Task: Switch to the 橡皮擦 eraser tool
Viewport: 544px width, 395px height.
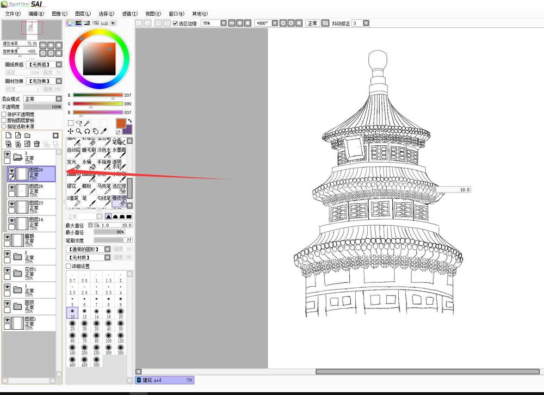Action: pyautogui.click(x=119, y=199)
